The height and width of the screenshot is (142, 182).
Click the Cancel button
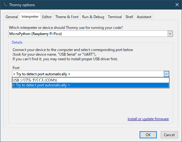pos(169,135)
